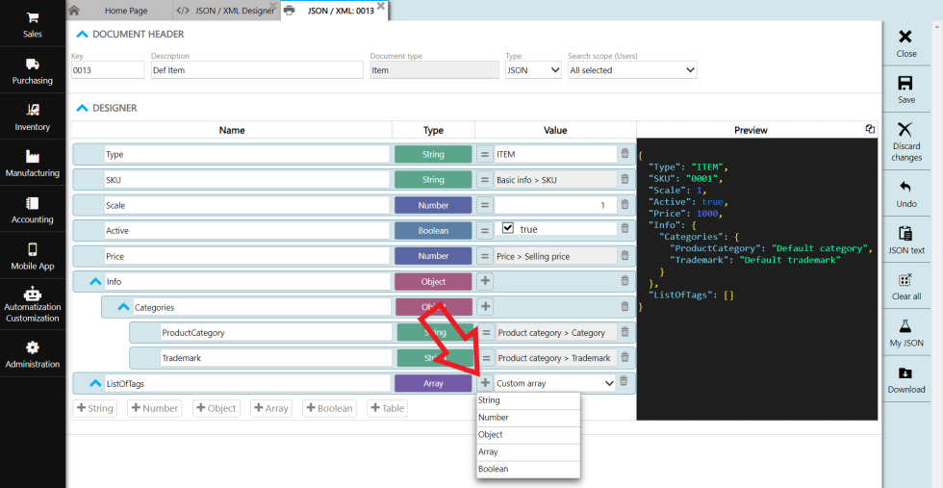Collapse the Info object node

95,281
